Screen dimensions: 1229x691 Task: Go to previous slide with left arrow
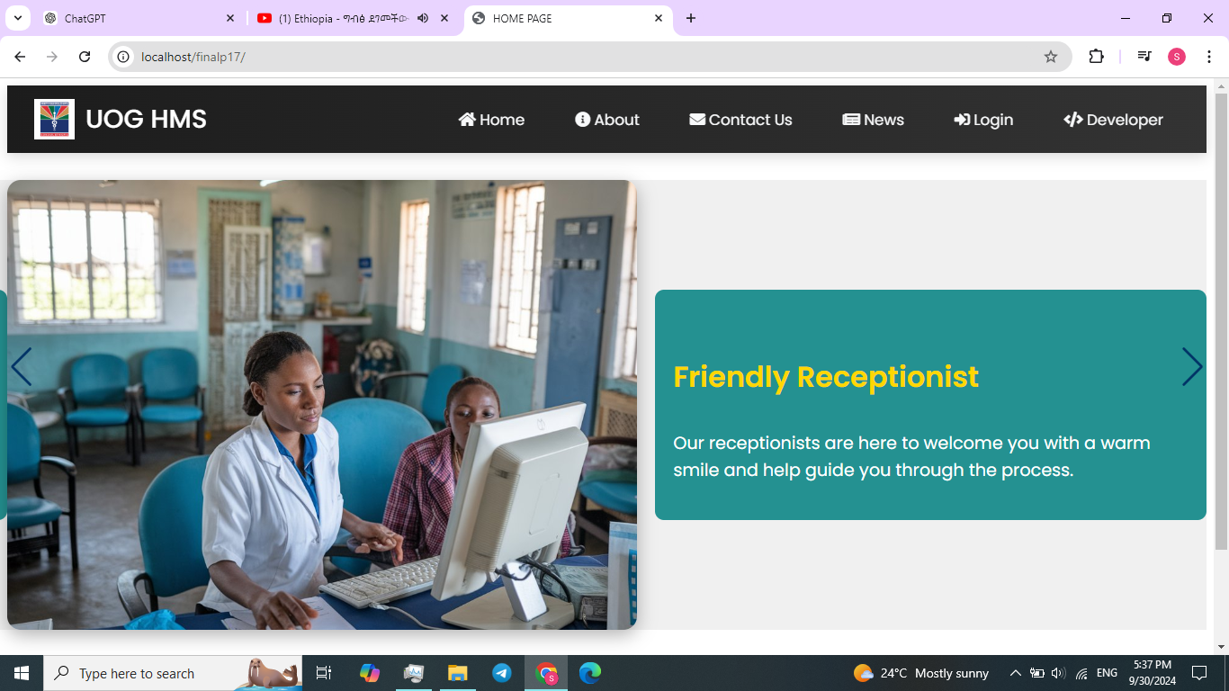tap(22, 367)
